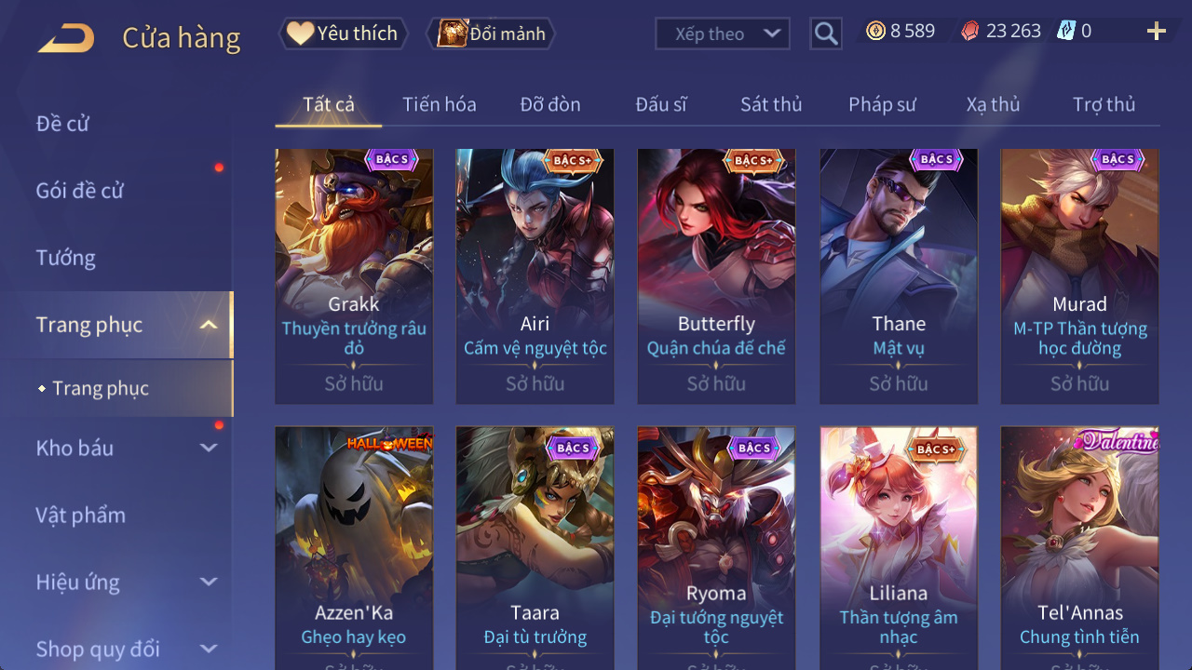The image size is (1192, 670).
Task: Click the golden back arrow icon
Action: pyautogui.click(x=66, y=38)
